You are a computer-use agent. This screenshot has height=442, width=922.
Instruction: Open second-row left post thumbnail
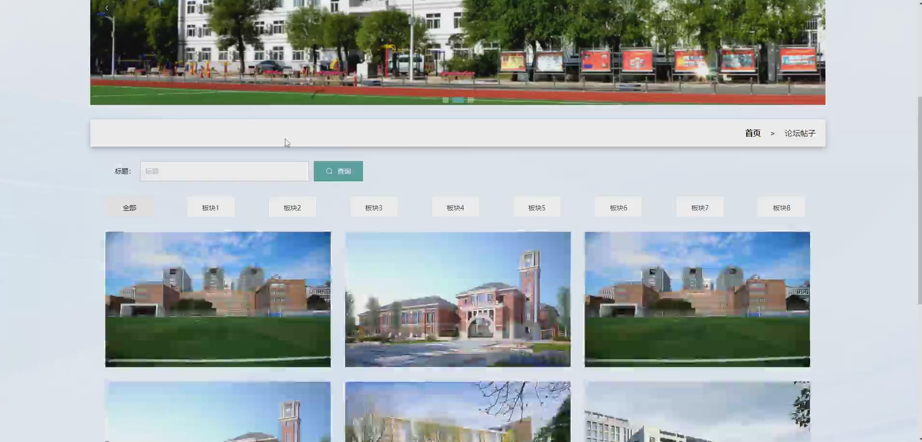[x=218, y=412]
